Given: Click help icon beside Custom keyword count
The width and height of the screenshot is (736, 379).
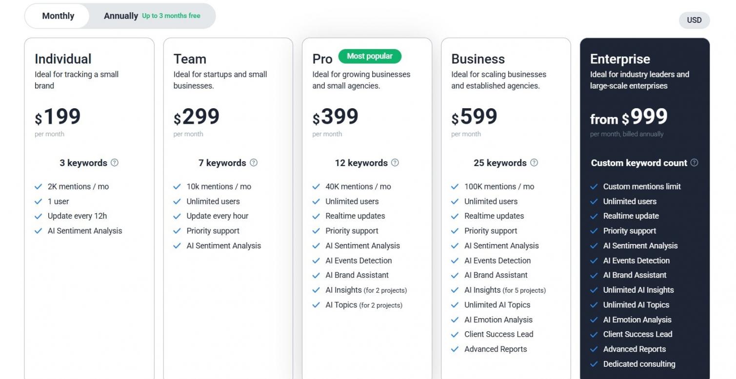Looking at the screenshot, I should [x=695, y=163].
